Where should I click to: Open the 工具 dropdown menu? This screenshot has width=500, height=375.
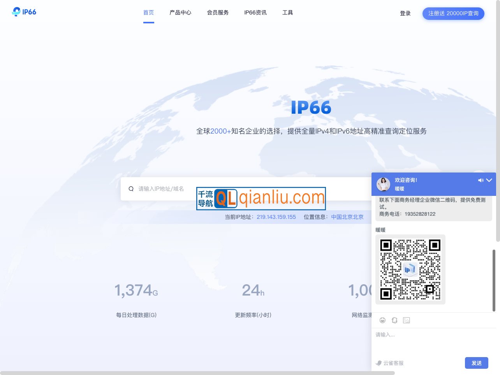pyautogui.click(x=287, y=12)
